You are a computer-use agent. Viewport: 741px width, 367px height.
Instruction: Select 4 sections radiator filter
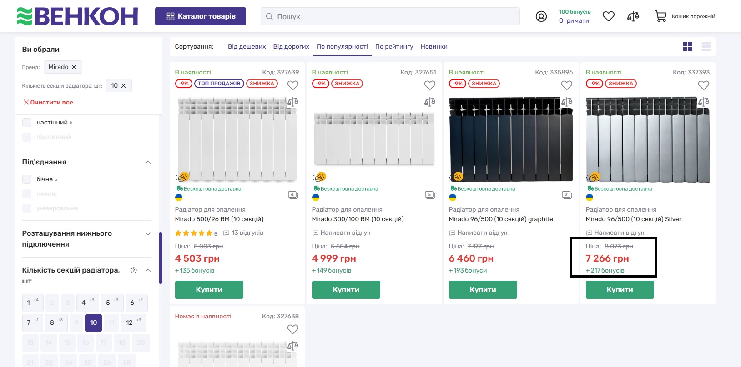click(87, 303)
